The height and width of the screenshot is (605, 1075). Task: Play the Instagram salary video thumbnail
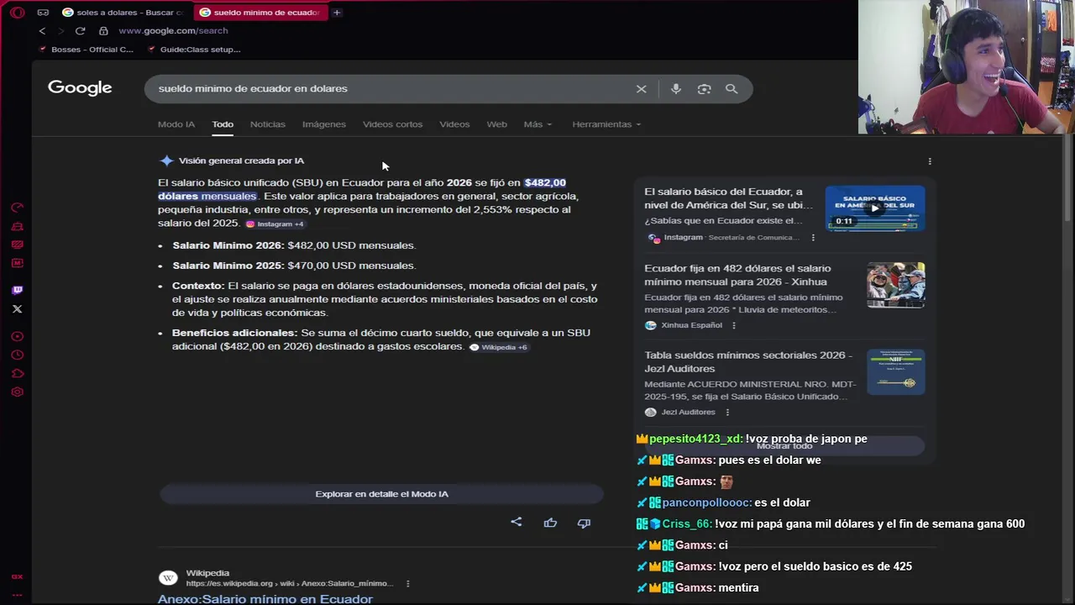[875, 208]
